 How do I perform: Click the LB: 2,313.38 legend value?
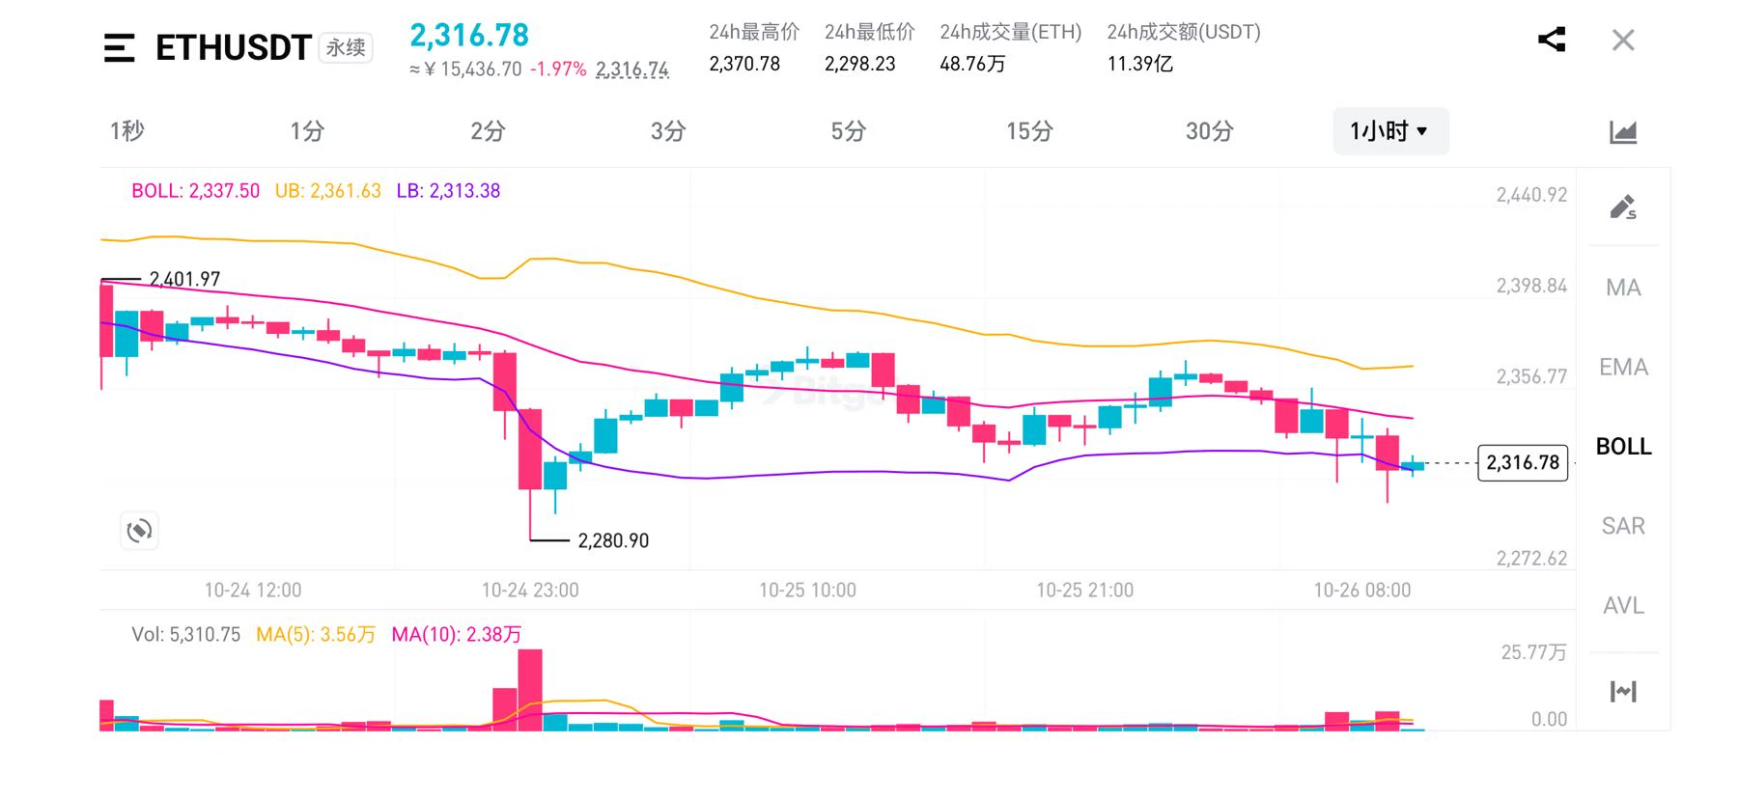[448, 191]
